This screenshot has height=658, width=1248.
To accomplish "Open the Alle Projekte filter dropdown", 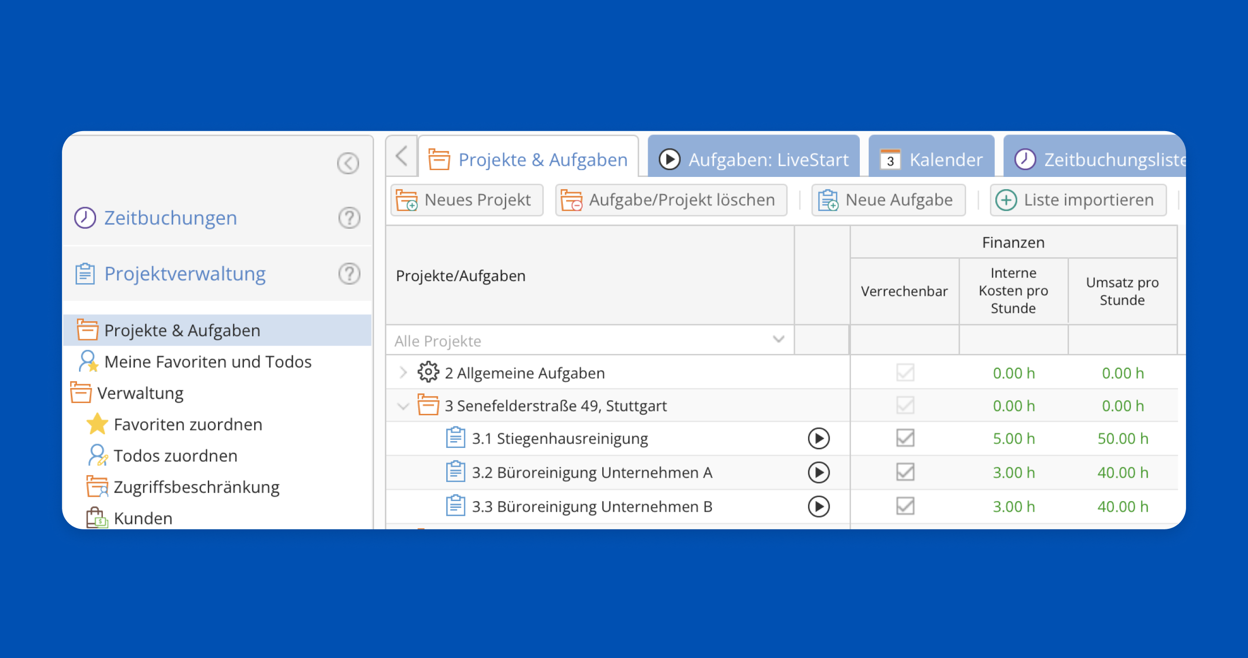I will (778, 340).
